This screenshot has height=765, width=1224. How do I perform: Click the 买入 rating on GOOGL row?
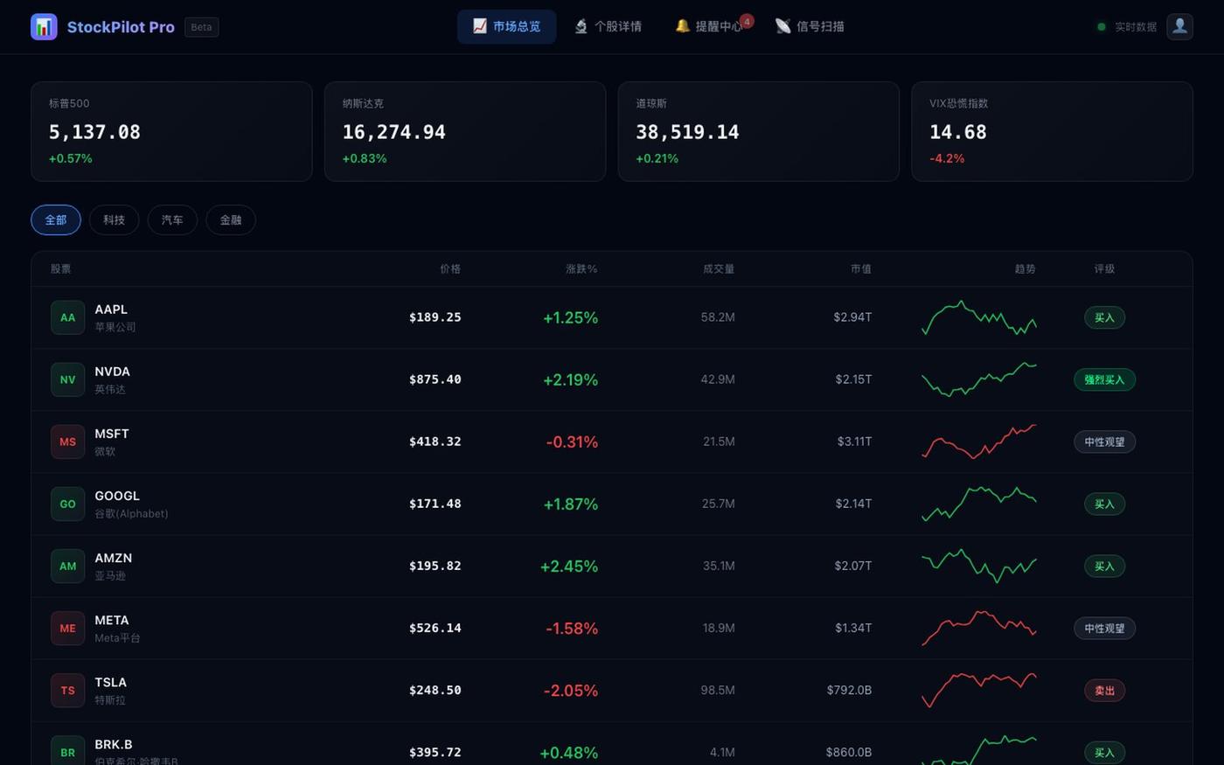pyautogui.click(x=1104, y=504)
